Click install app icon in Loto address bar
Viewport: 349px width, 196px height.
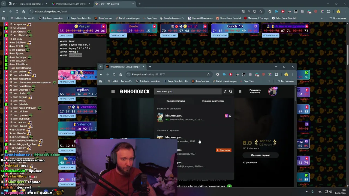point(255,11)
